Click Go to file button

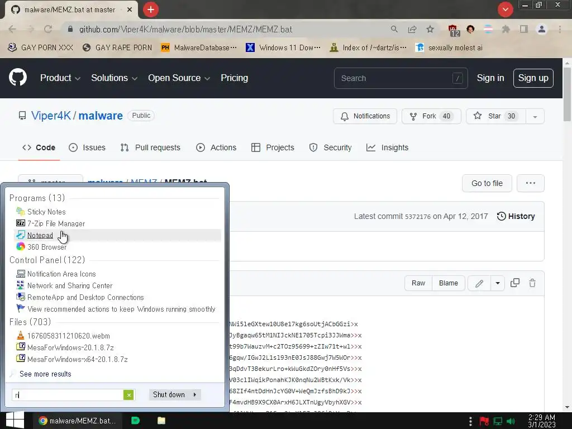pyautogui.click(x=487, y=183)
